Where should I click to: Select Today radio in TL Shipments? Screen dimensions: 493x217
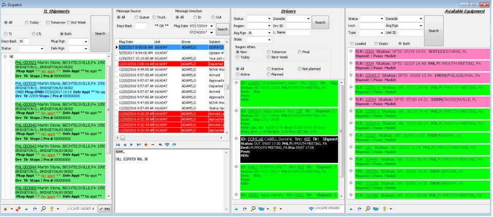pos(26,23)
